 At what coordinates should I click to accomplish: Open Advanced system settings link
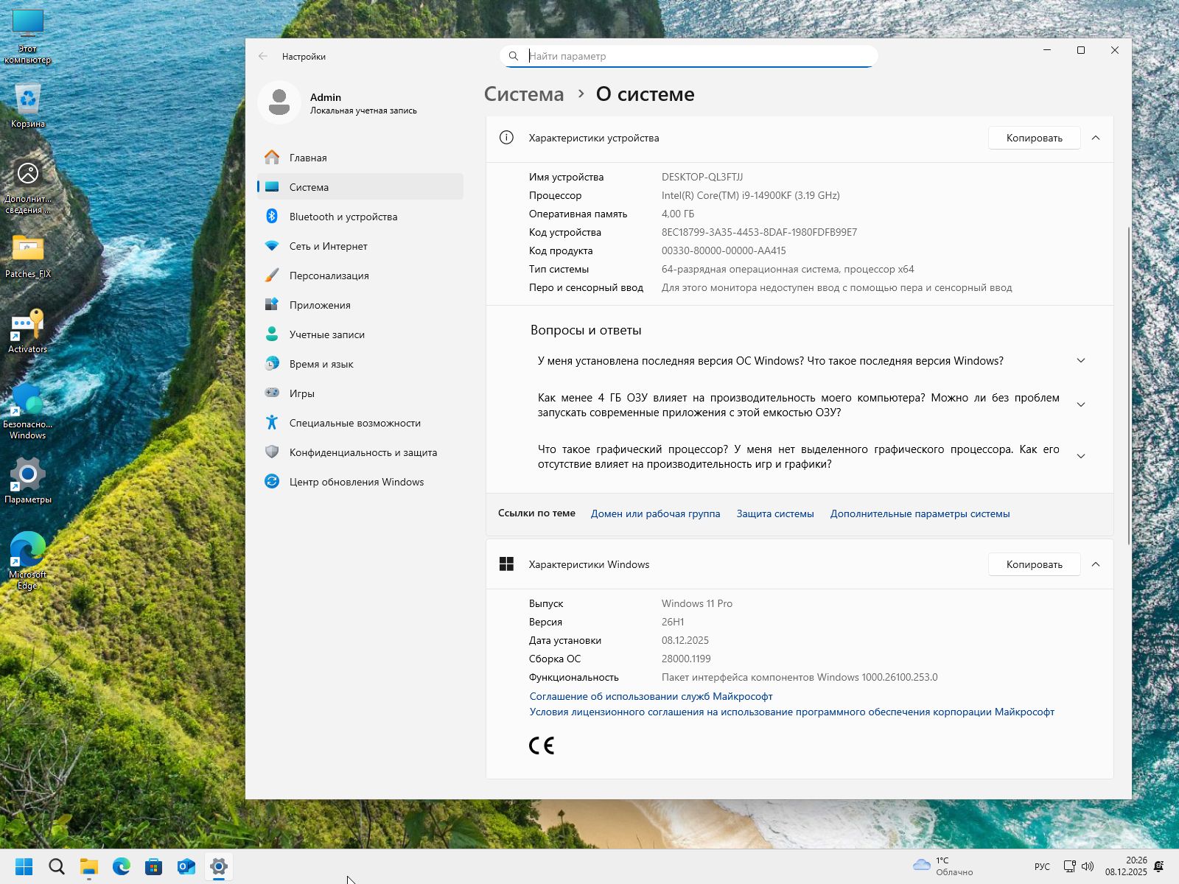pyautogui.click(x=920, y=513)
